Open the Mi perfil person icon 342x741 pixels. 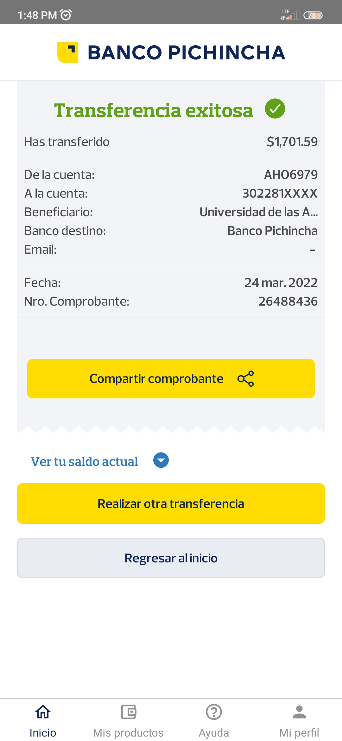click(299, 712)
